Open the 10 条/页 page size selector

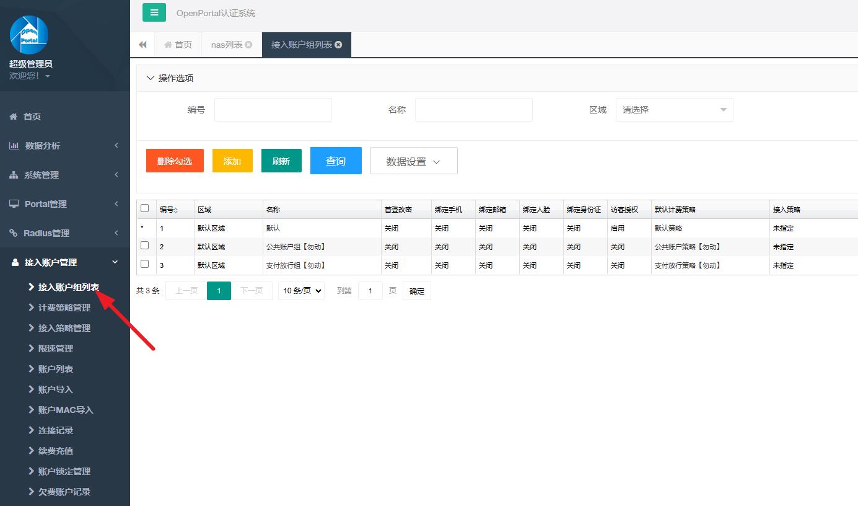301,290
